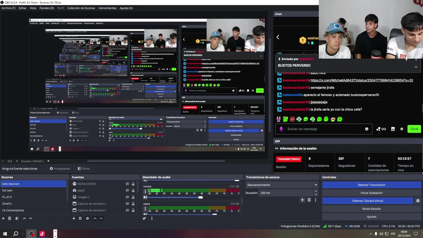Select the full cam scene

33,190
